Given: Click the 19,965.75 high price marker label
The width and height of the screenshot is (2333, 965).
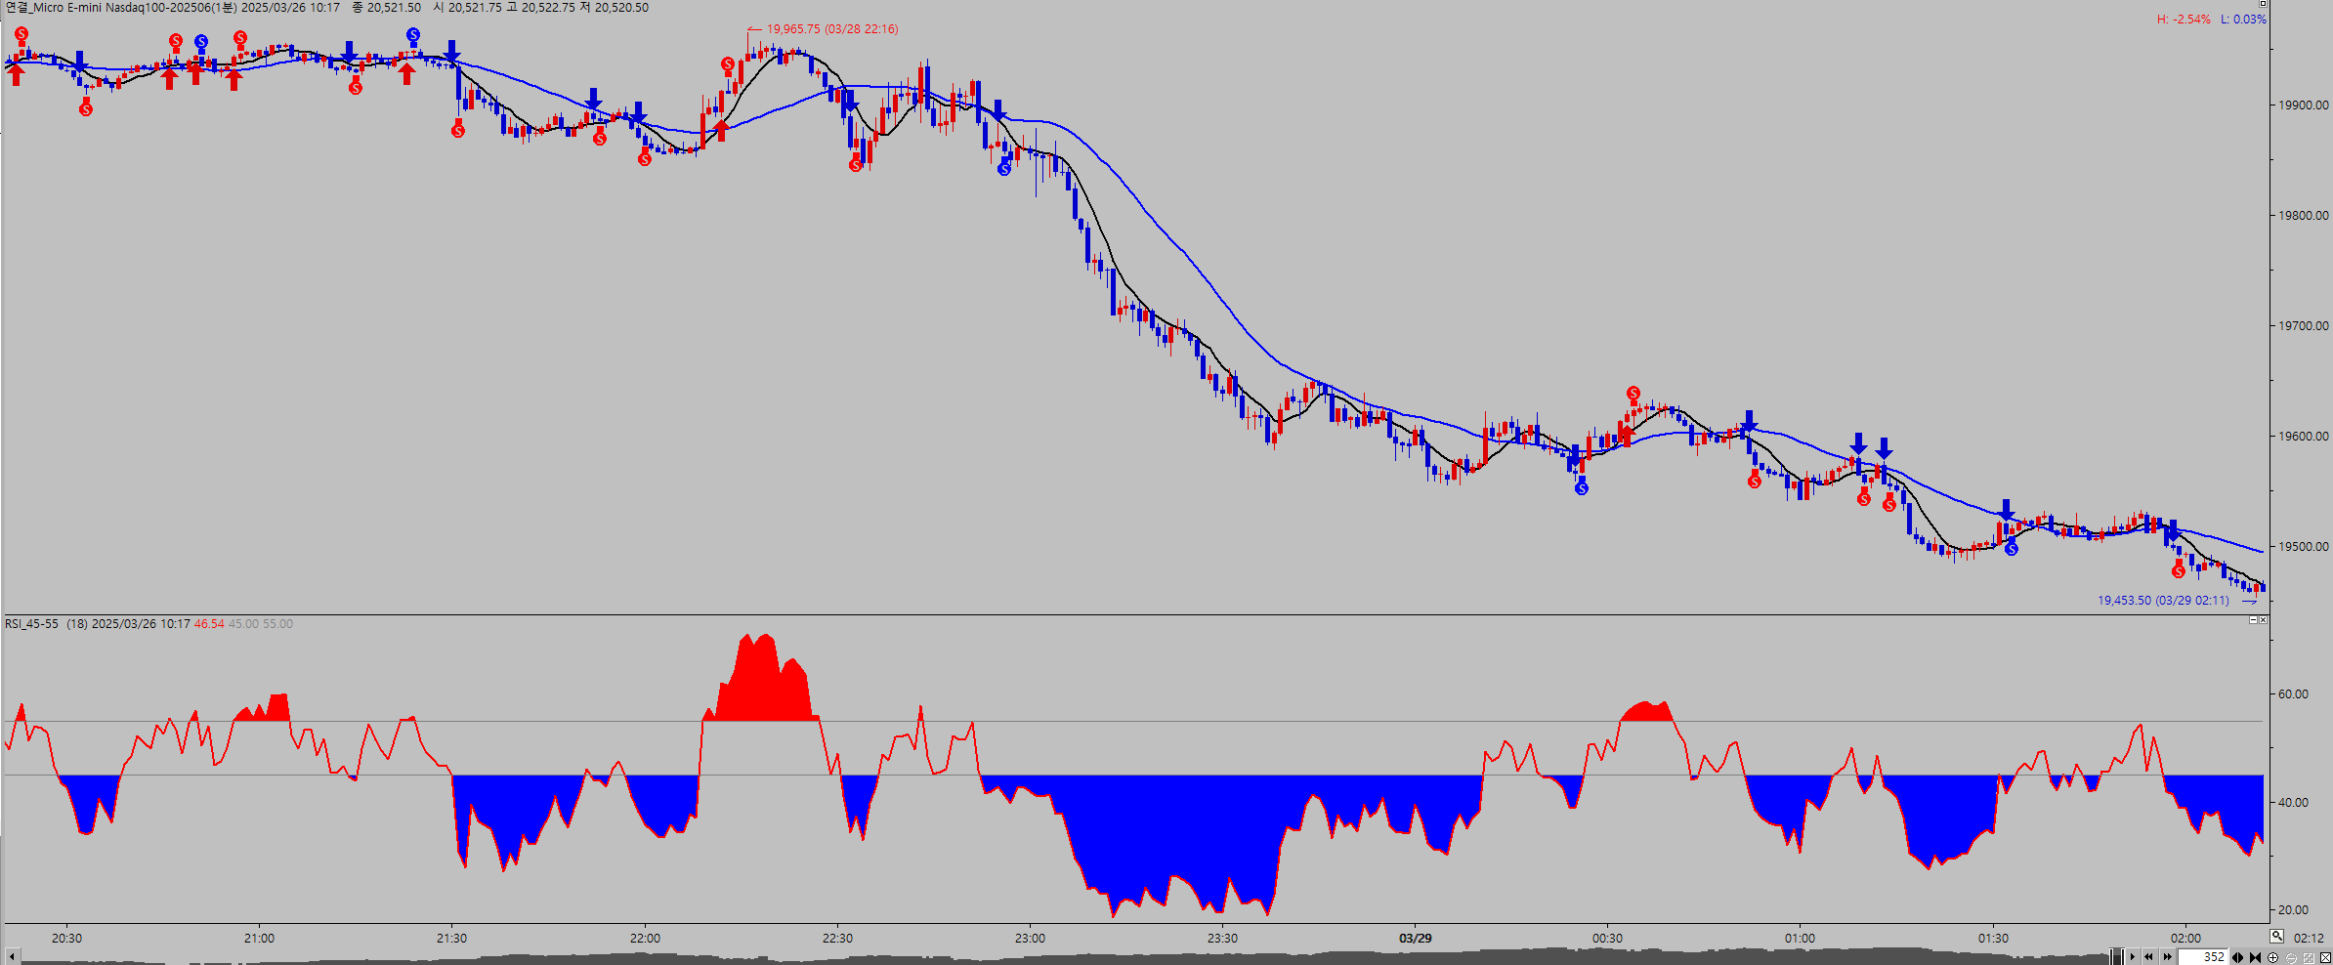Looking at the screenshot, I should pos(830,29).
